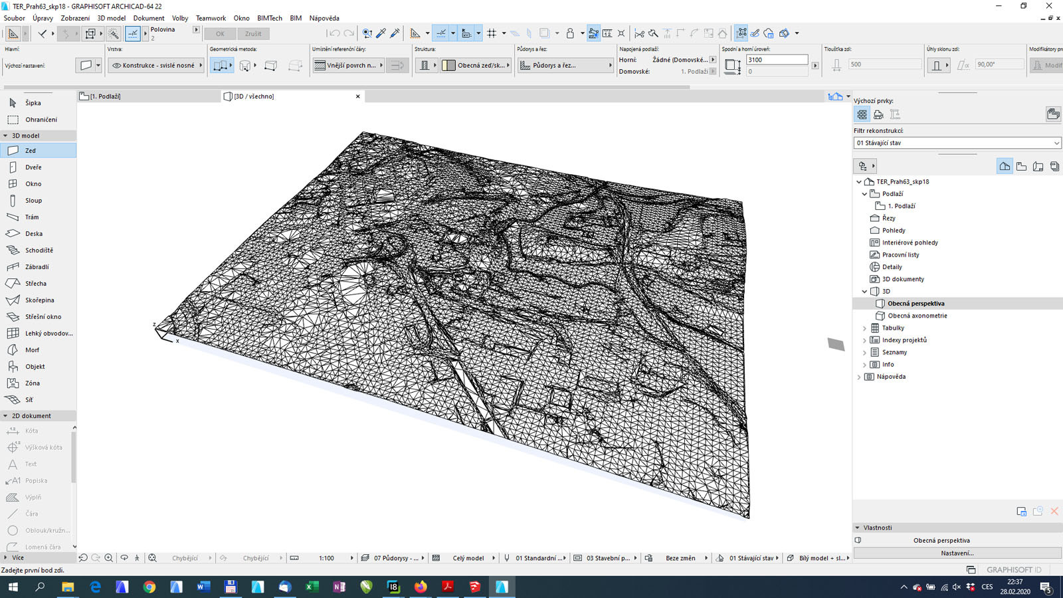
Task: Select the Deska slab tool
Action: click(33, 234)
